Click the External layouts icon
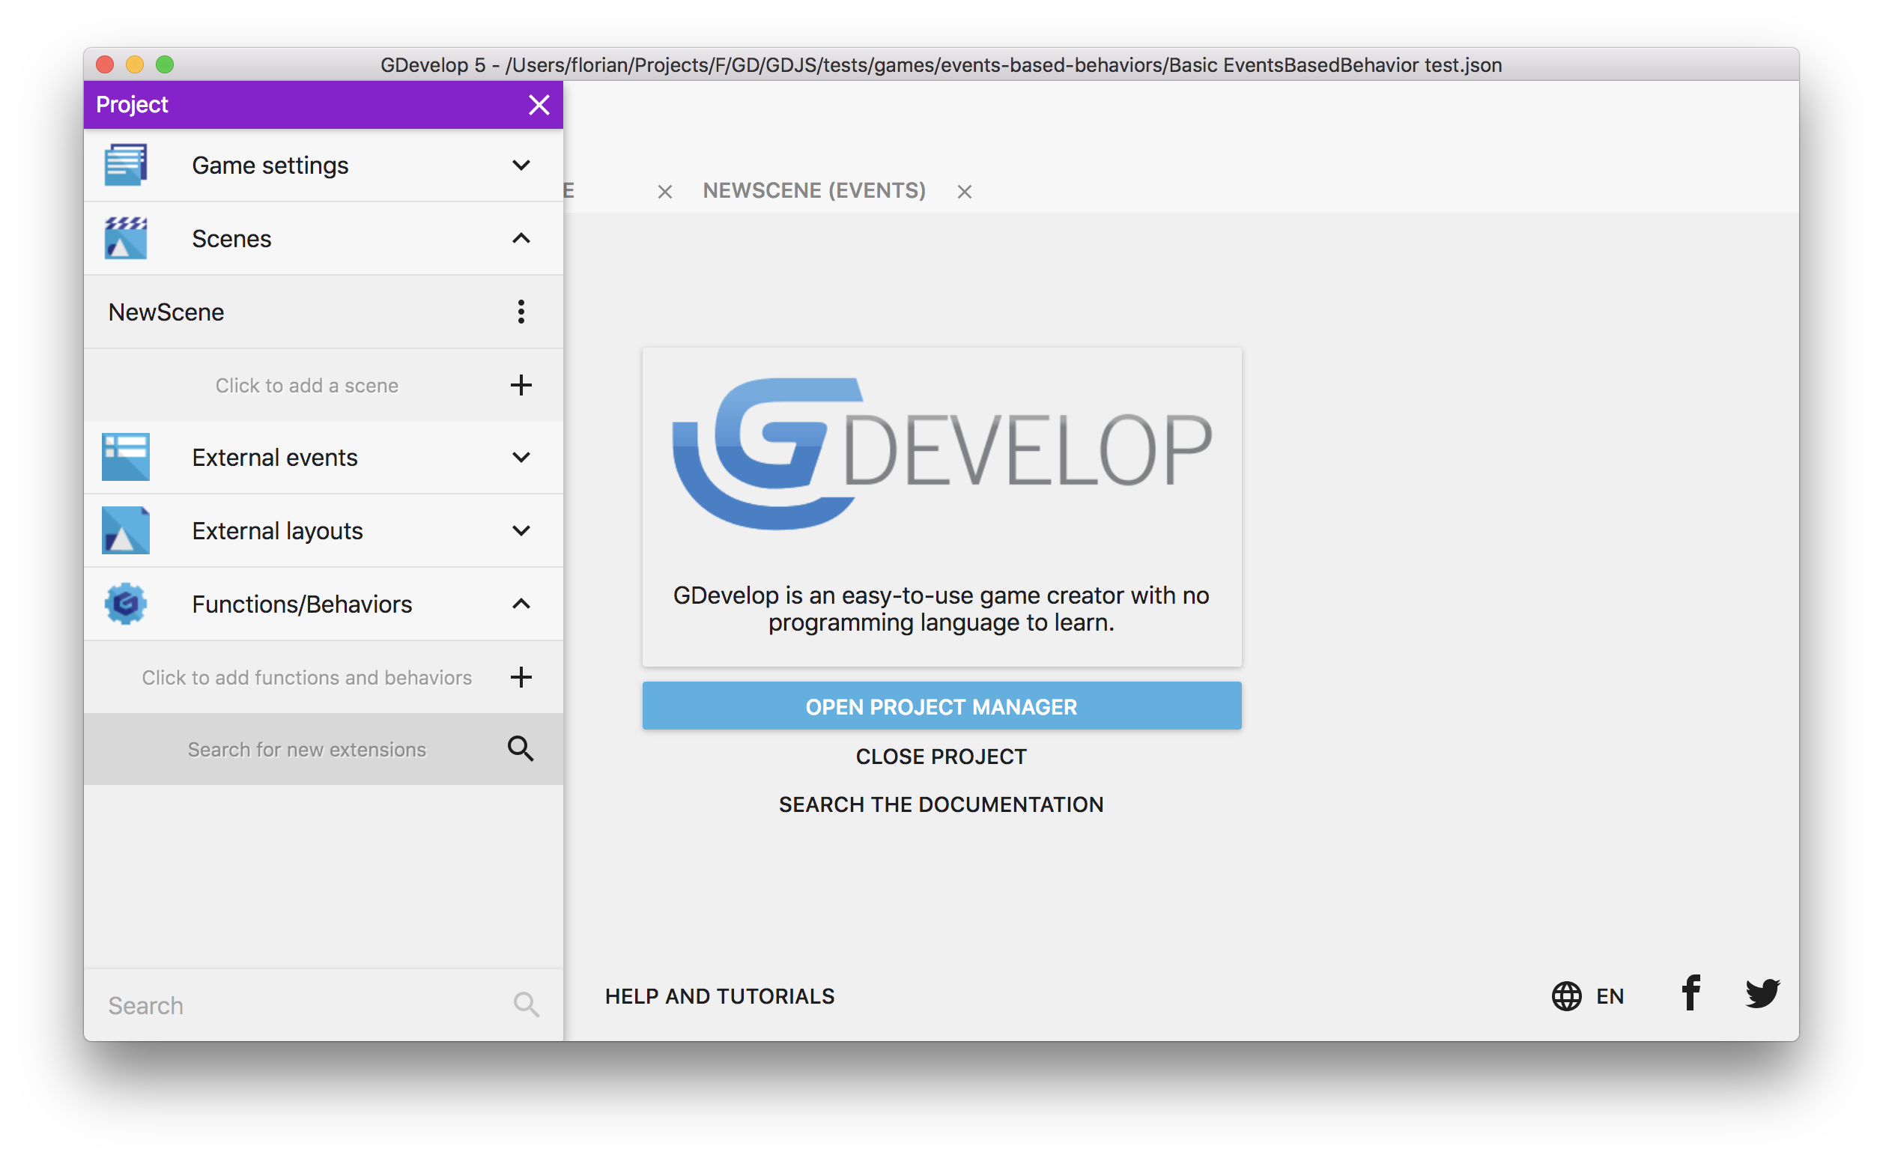1883x1161 pixels. (x=125, y=530)
